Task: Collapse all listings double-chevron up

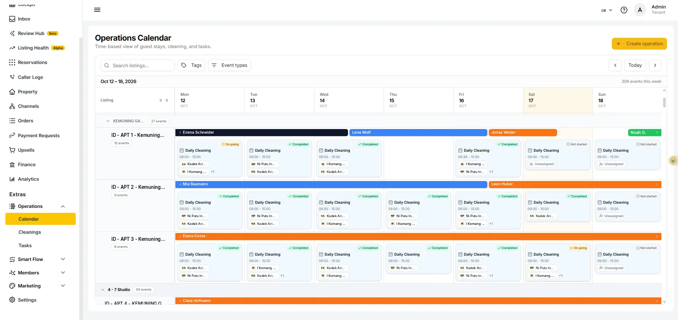Action: tap(167, 100)
